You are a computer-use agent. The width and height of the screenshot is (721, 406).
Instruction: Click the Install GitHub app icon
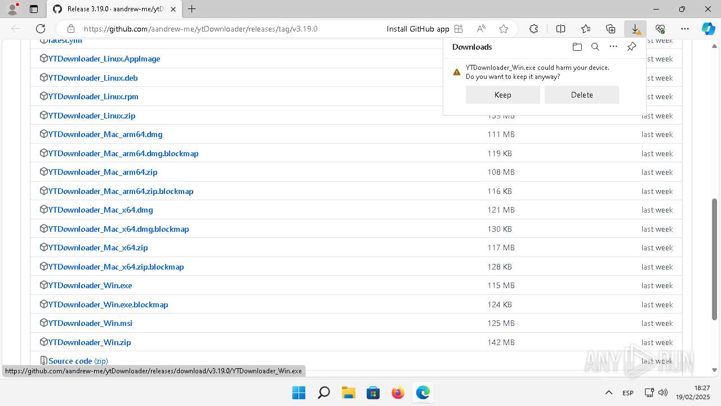pos(459,29)
